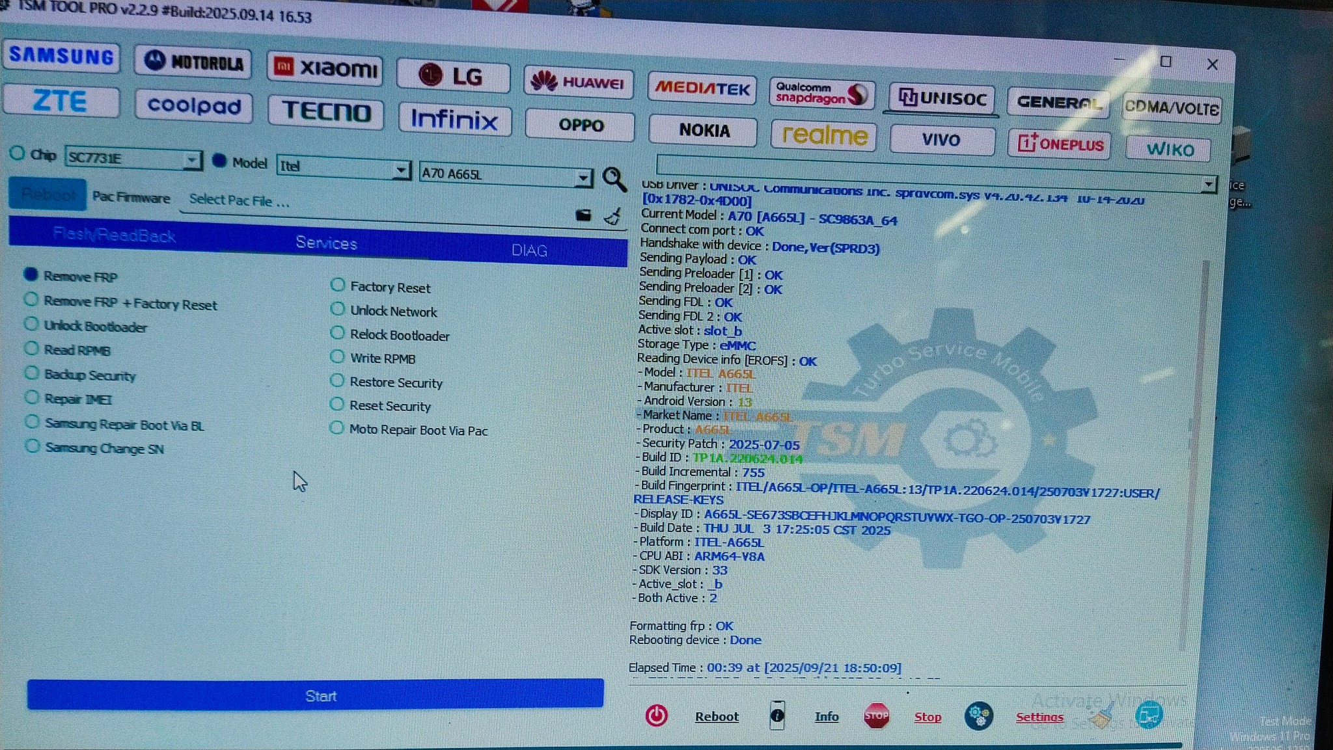Image resolution: width=1333 pixels, height=750 pixels.
Task: Open the LG brand module
Action: (453, 75)
